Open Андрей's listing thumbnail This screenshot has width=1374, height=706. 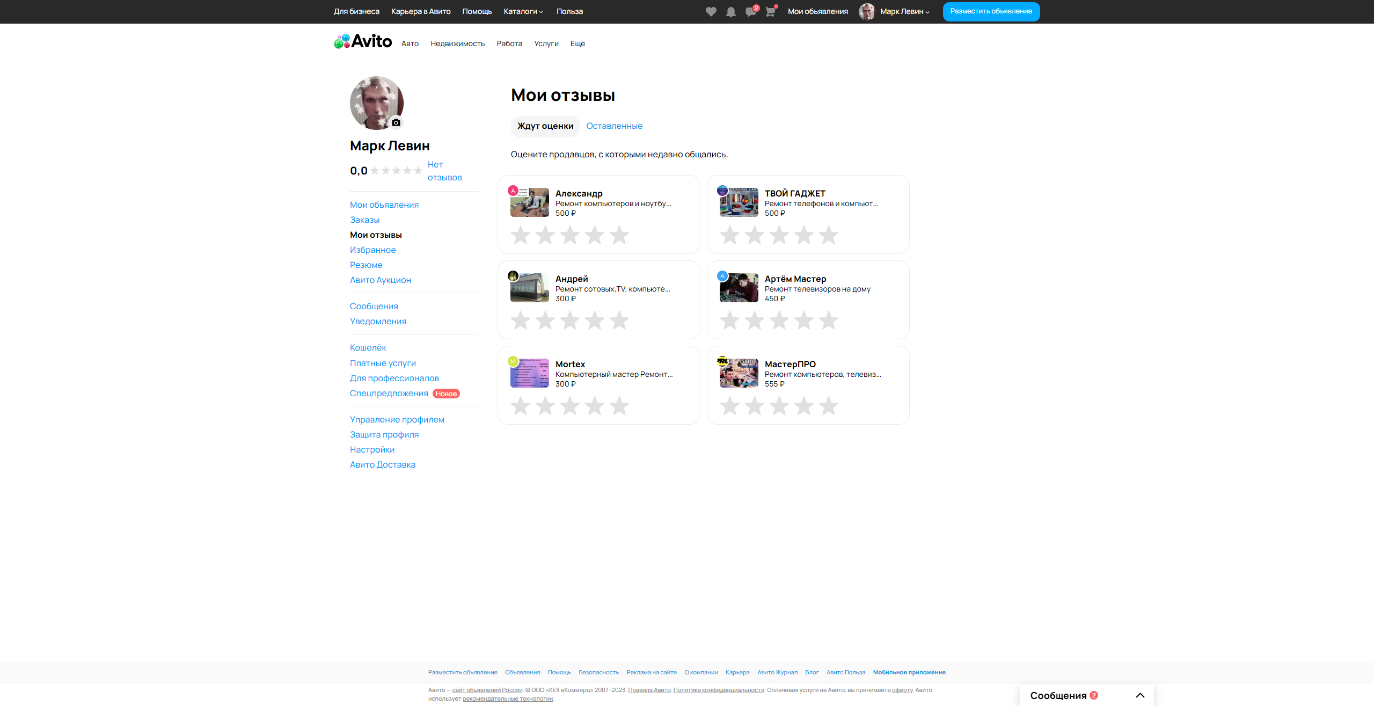coord(529,288)
